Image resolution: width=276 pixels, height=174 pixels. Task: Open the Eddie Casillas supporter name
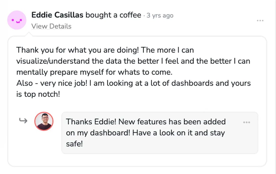click(57, 15)
